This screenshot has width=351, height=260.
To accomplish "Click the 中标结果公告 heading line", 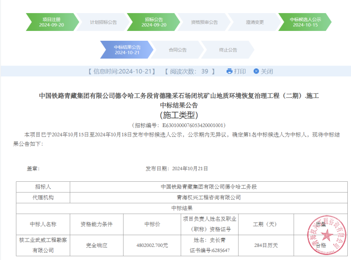I will coord(179,105).
